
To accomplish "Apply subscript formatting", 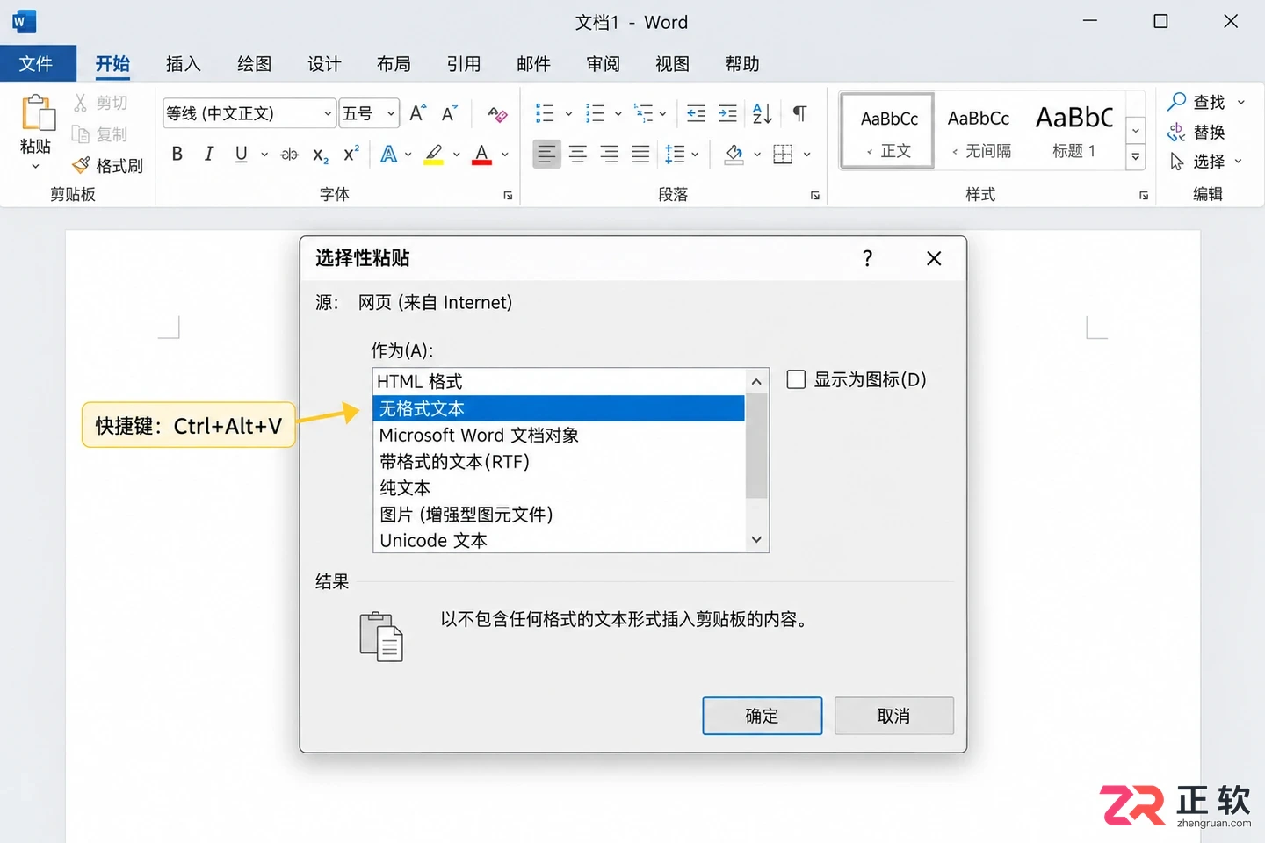I will coord(321,155).
